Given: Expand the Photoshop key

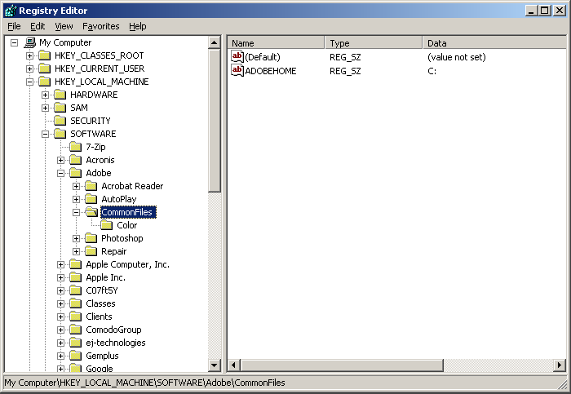Looking at the screenshot, I should pos(76,238).
